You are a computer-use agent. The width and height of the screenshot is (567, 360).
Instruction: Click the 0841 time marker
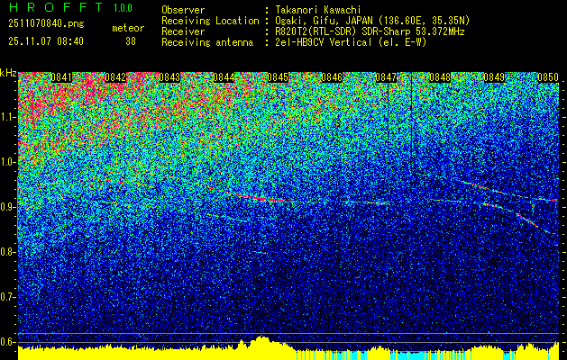(x=61, y=77)
